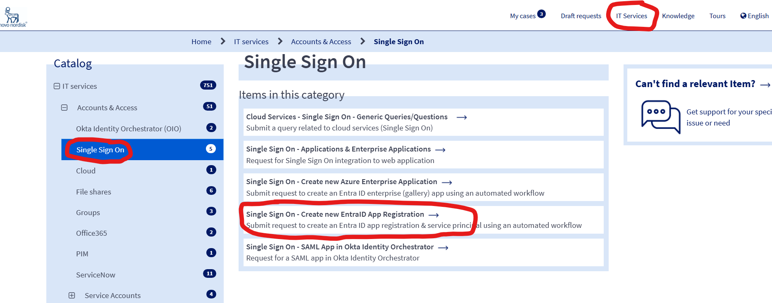Click the arrow after Create new Azure Enterprise Application
Image resolution: width=772 pixels, height=303 pixels.
point(447,182)
